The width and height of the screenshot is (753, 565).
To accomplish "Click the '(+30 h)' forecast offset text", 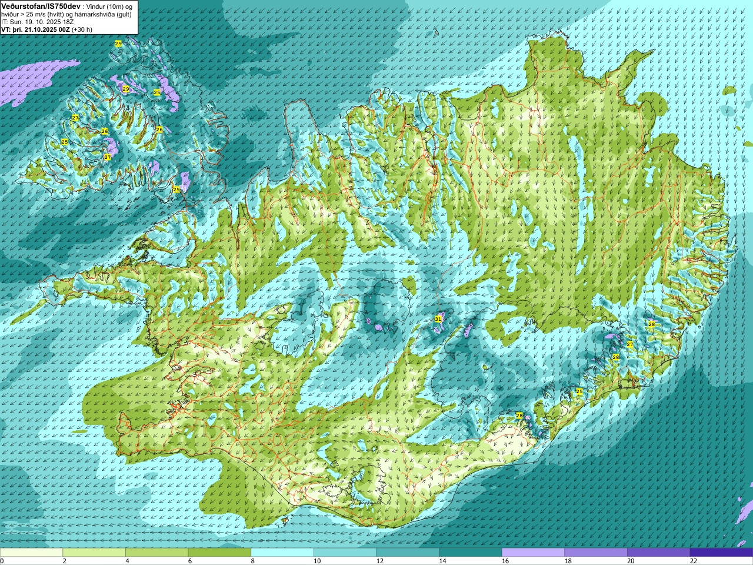I will [82, 29].
